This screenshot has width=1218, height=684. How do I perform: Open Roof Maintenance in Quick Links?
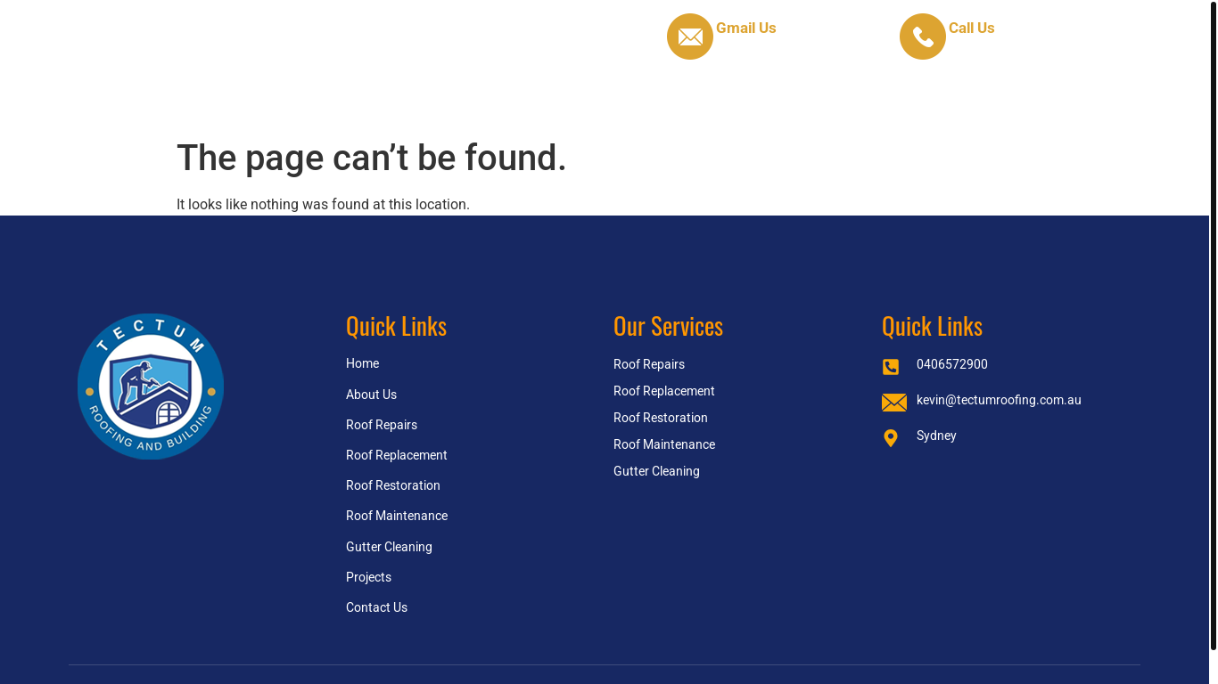point(397,516)
